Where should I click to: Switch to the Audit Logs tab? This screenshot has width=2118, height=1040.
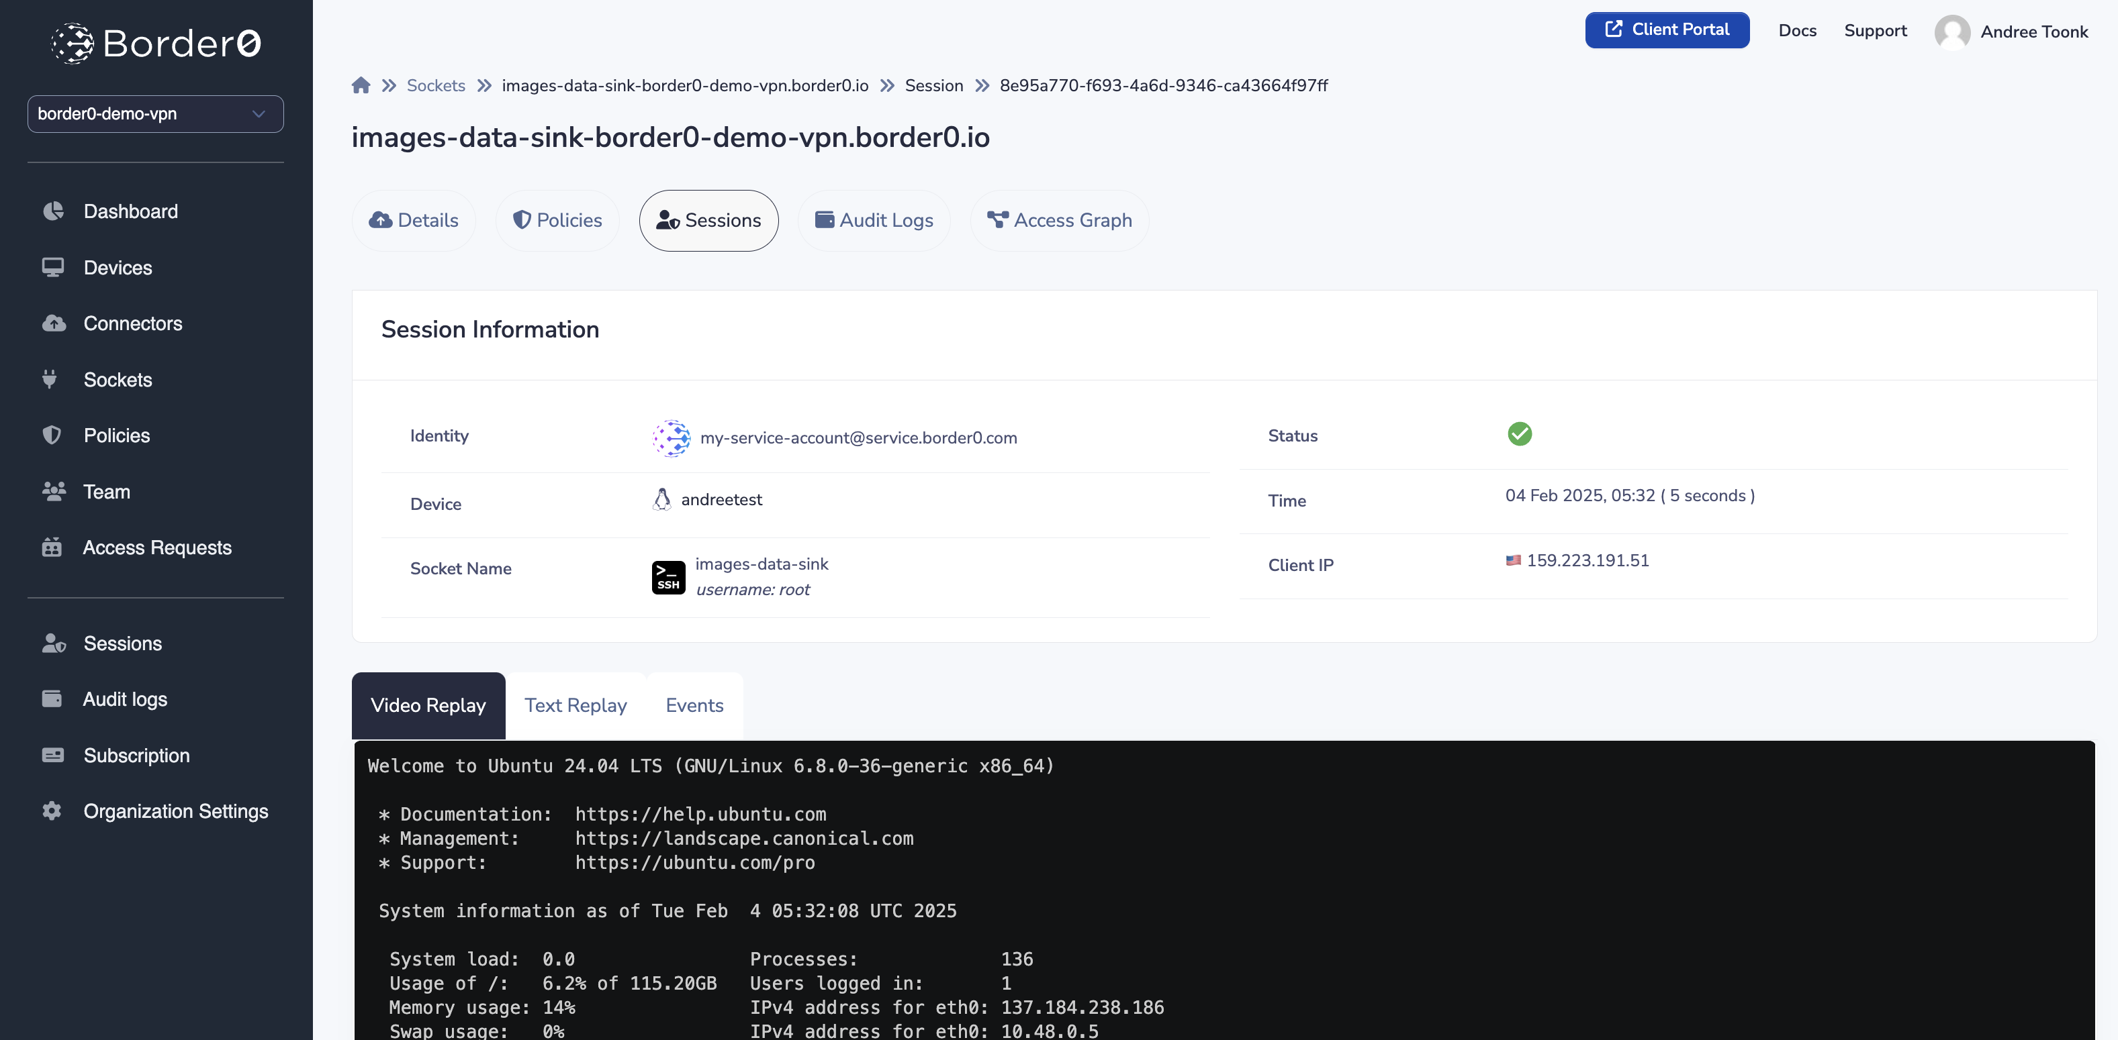pyautogui.click(x=874, y=221)
